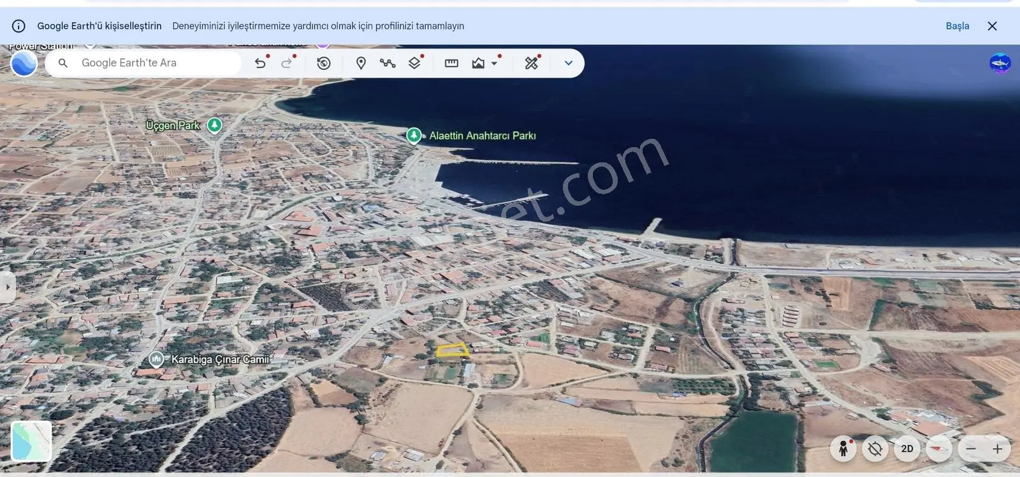Open the minimap thumbnail

click(31, 441)
